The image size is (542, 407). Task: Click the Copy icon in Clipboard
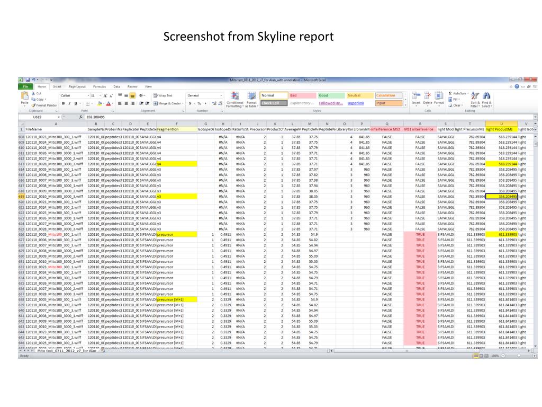(x=33, y=99)
